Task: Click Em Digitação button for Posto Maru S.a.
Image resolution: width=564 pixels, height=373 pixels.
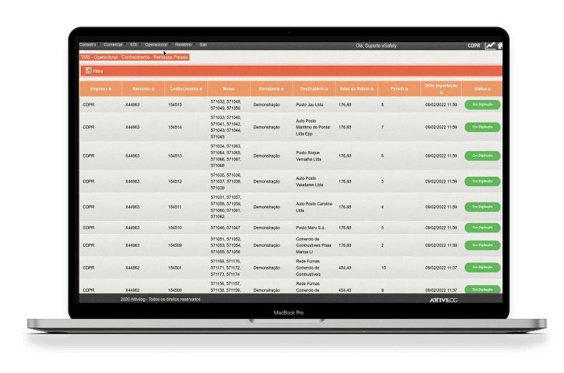Action: pos(483,228)
